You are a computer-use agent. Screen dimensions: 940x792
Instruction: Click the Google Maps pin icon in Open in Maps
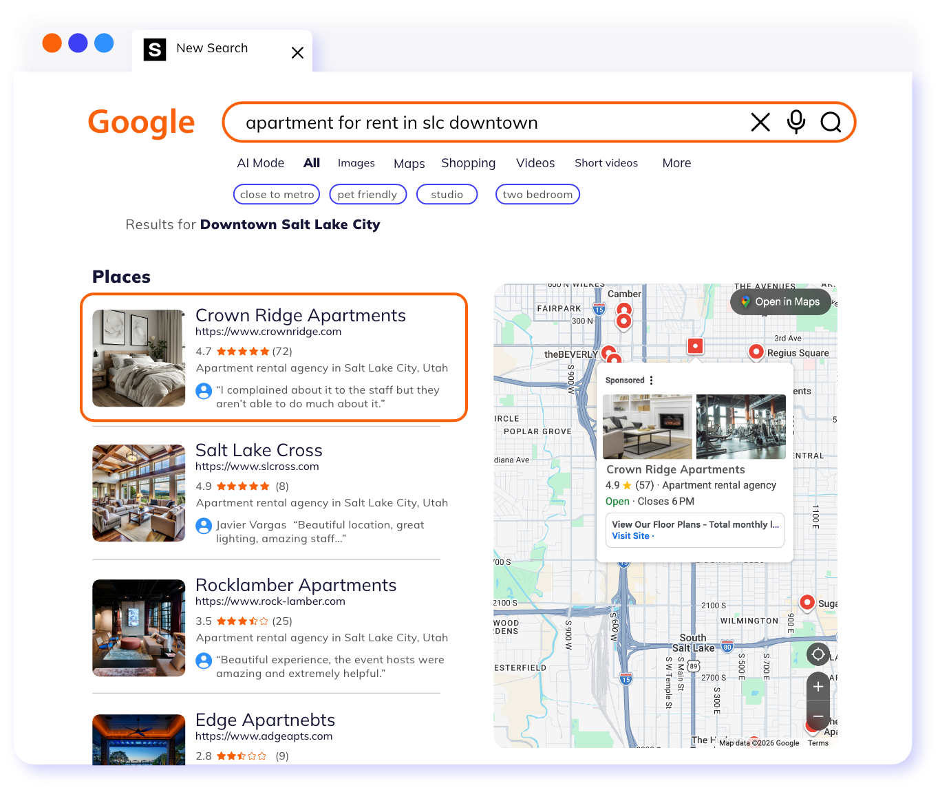tap(745, 301)
